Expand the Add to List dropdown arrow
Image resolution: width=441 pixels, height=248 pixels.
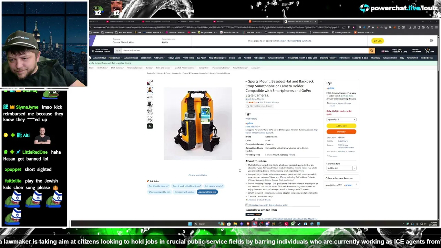354,168
